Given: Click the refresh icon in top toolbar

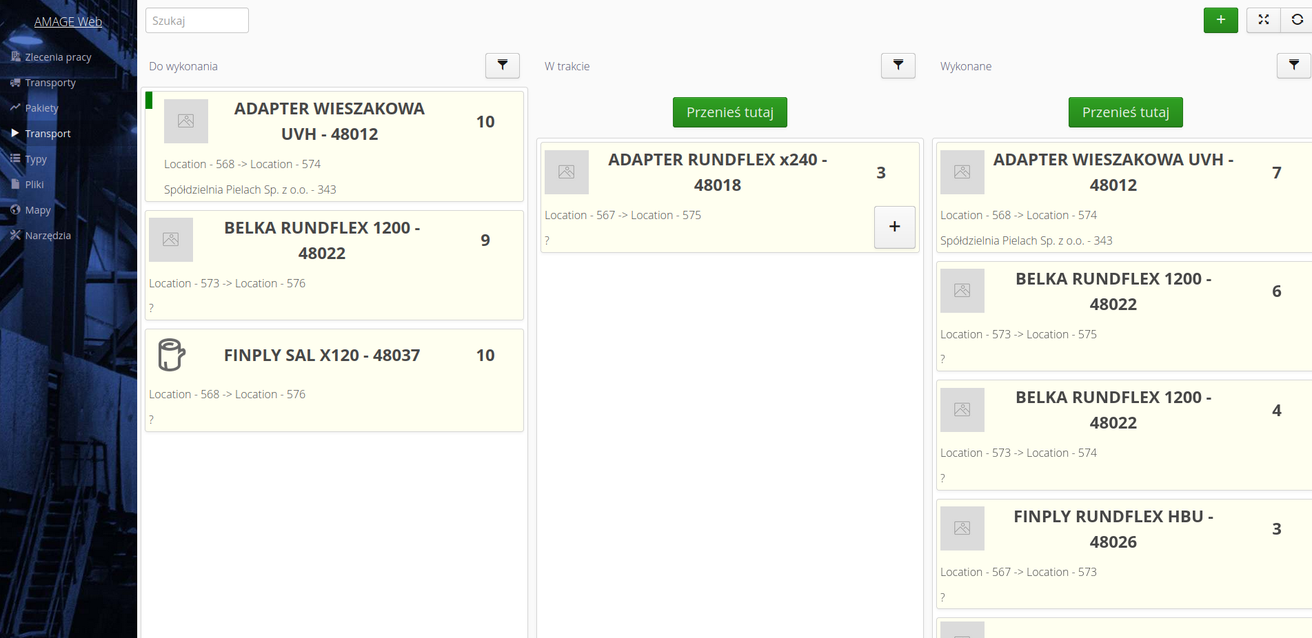Looking at the screenshot, I should pyautogui.click(x=1297, y=20).
